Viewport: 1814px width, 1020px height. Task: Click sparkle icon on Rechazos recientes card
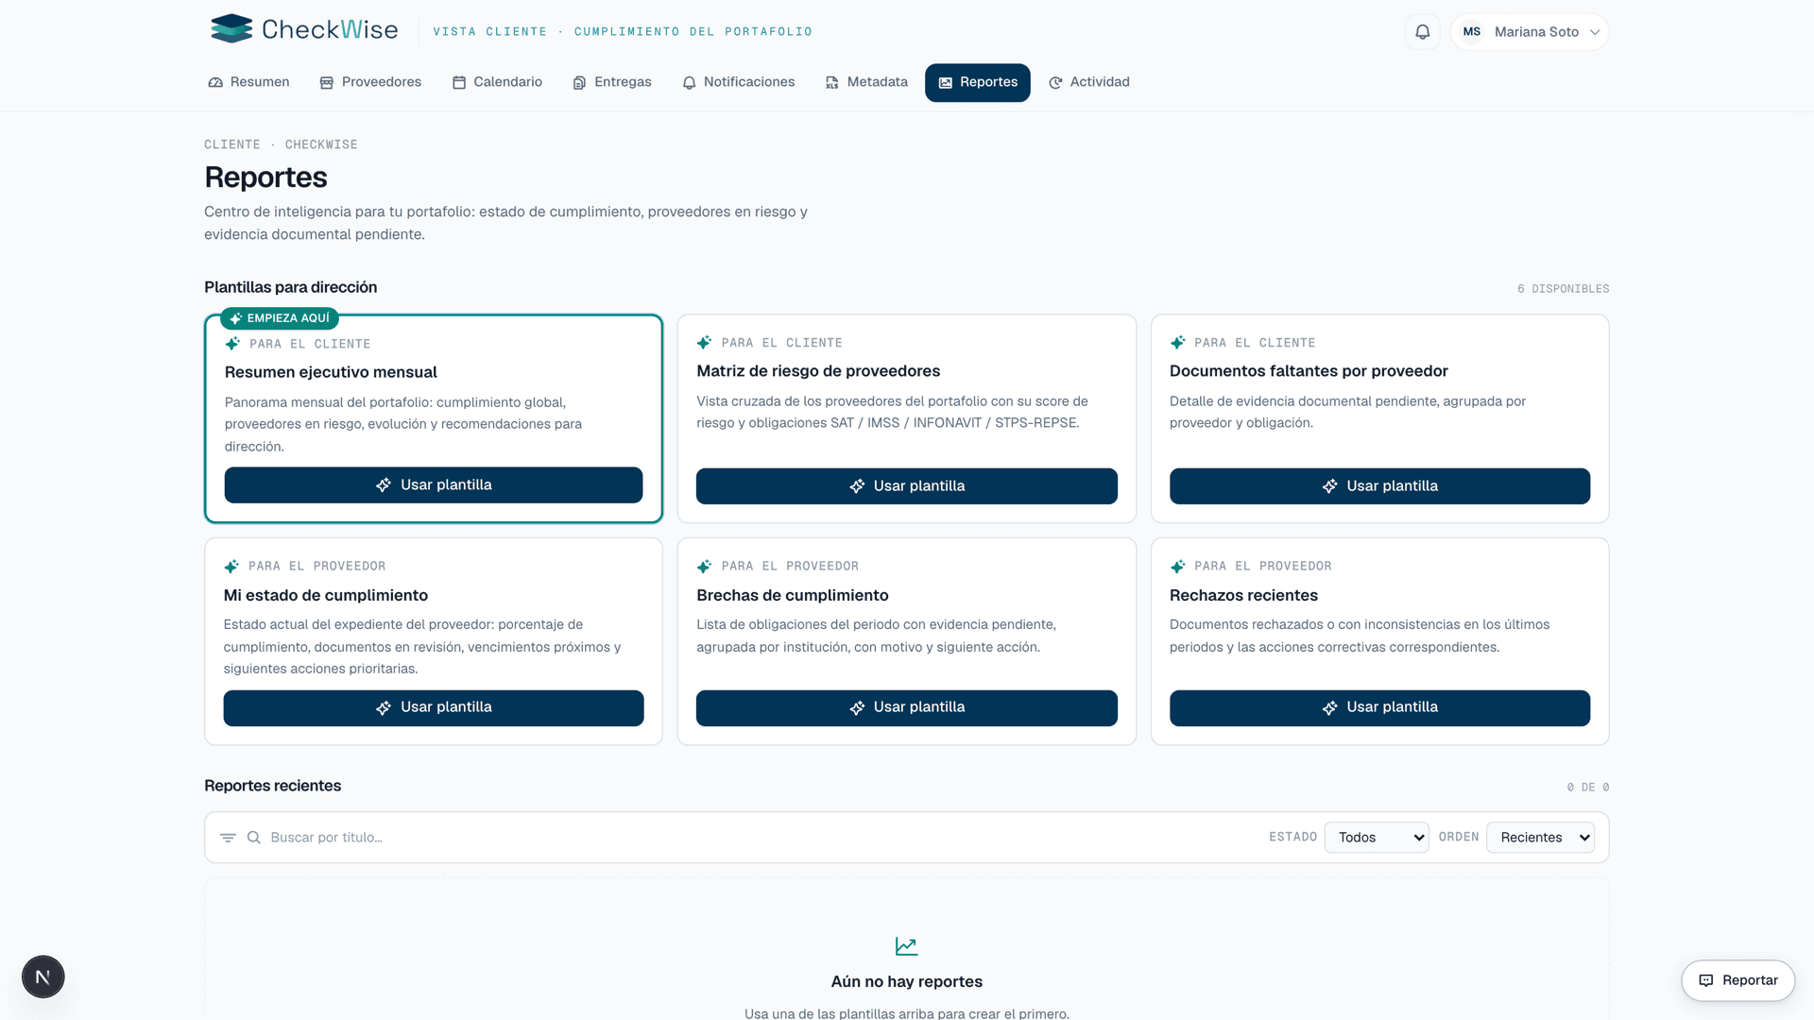[1177, 567]
